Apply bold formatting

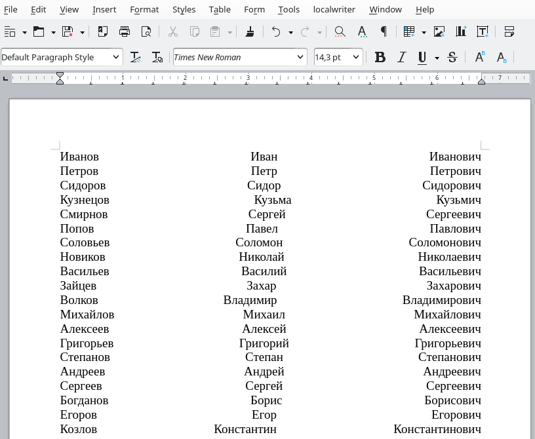click(x=380, y=57)
